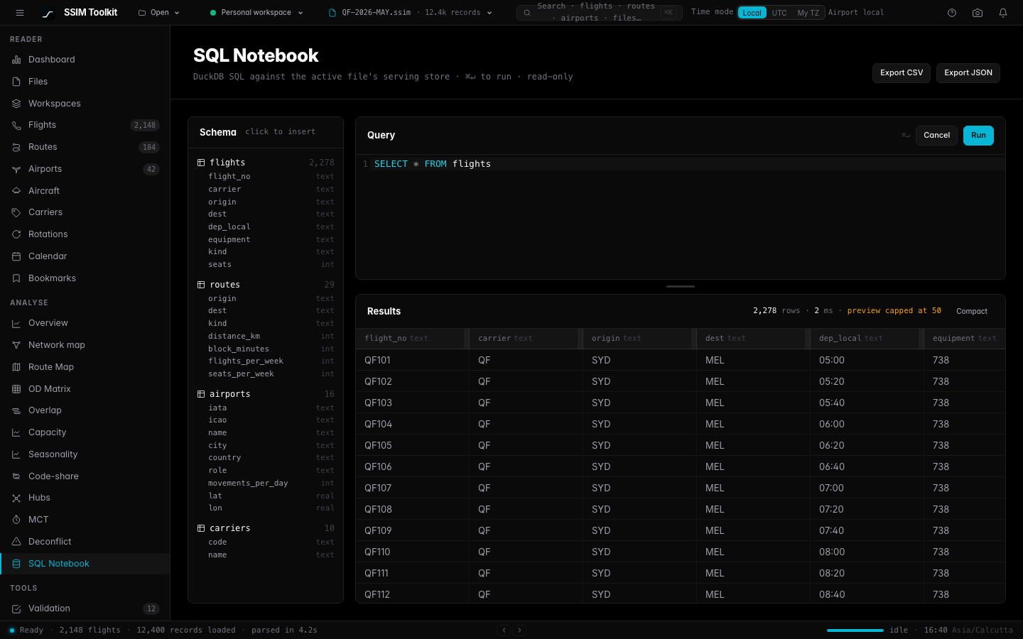Export results as CSV

[x=902, y=73]
